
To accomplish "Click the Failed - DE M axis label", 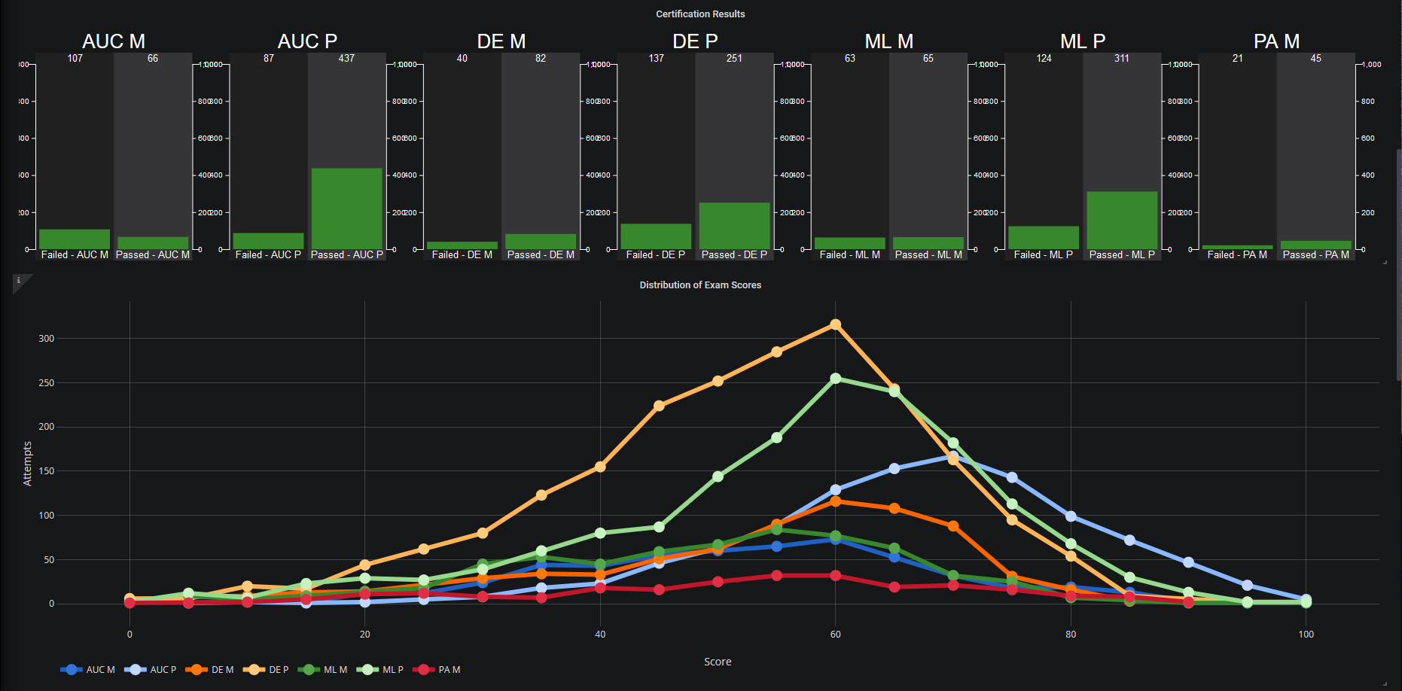I will (x=462, y=255).
